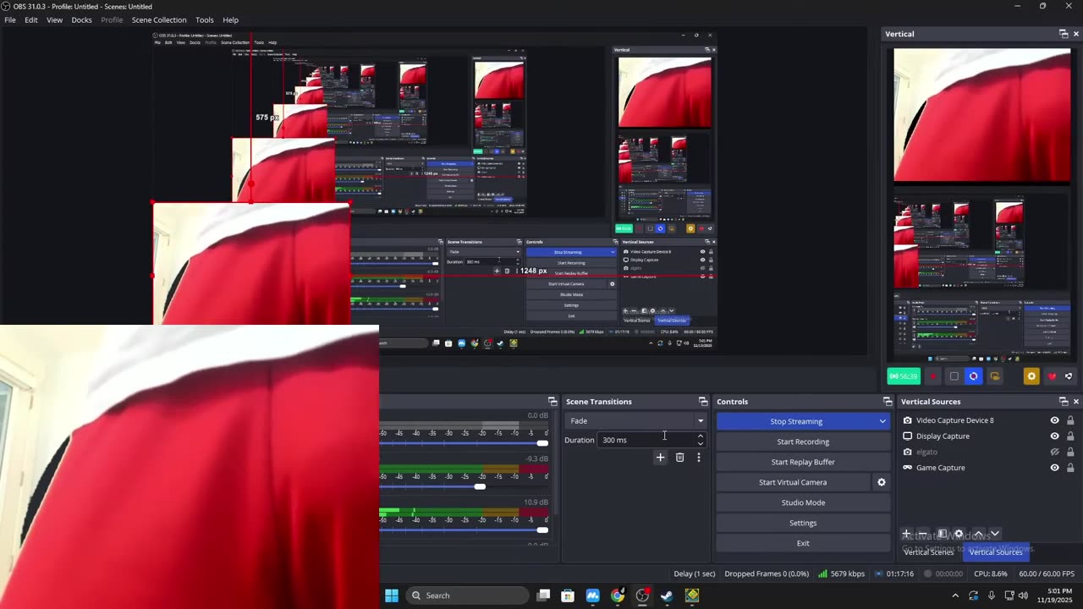Open Docks menu

coord(82,19)
